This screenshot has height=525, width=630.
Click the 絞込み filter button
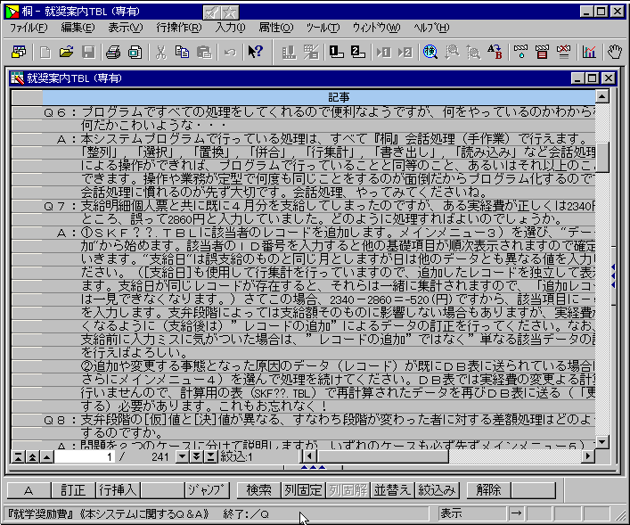pyautogui.click(x=438, y=489)
